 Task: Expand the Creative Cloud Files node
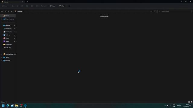pyautogui.click(x=2, y=54)
